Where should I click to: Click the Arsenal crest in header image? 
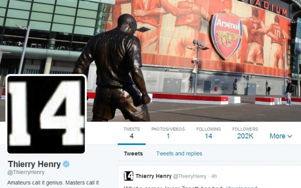(227, 36)
